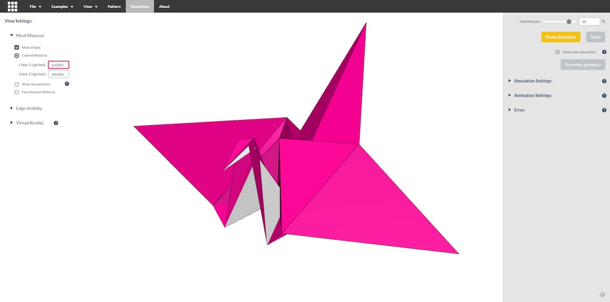This screenshot has height=302, width=610.
Task: Click the grid logo icon in navbar
Action: click(x=12, y=6)
